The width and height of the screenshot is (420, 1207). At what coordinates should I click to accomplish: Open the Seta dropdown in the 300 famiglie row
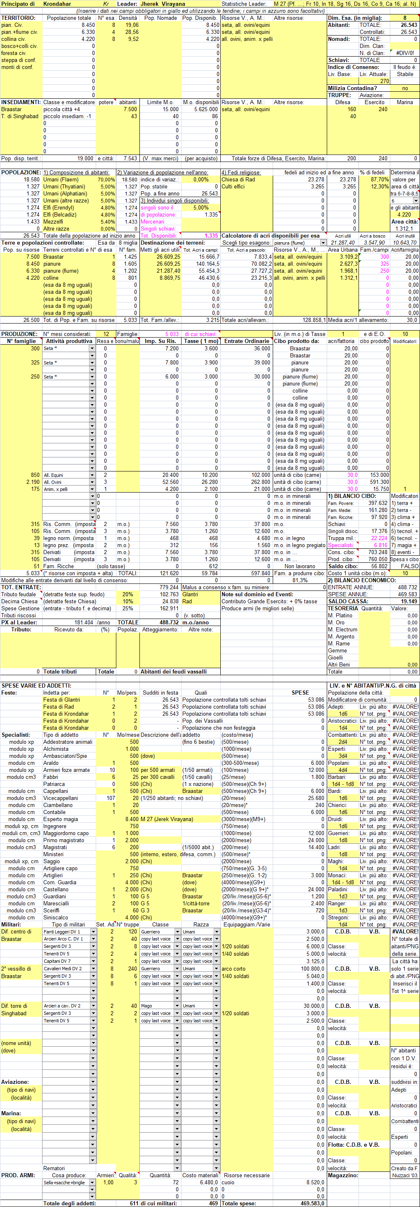[92, 348]
